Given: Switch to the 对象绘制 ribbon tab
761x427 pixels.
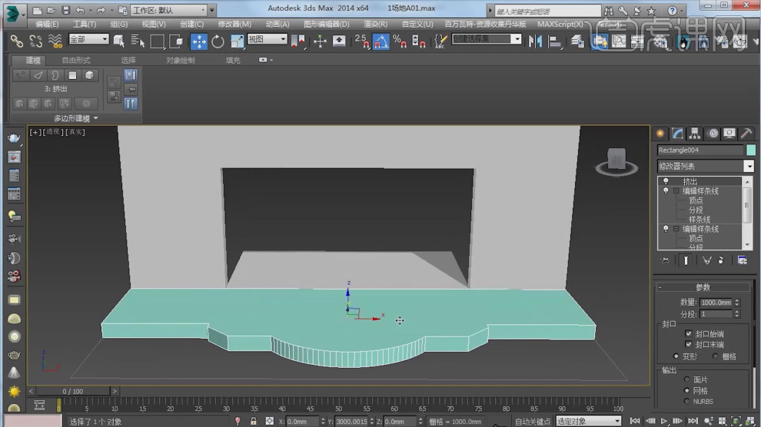Looking at the screenshot, I should pos(180,60).
